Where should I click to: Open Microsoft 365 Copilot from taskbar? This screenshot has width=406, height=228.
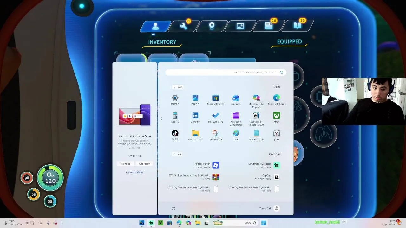click(x=188, y=223)
